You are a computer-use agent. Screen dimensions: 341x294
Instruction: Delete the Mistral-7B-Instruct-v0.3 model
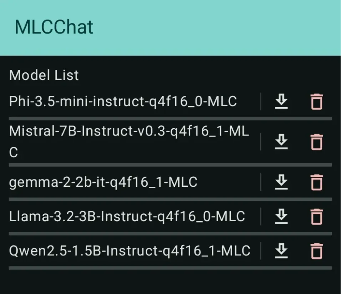tap(316, 142)
